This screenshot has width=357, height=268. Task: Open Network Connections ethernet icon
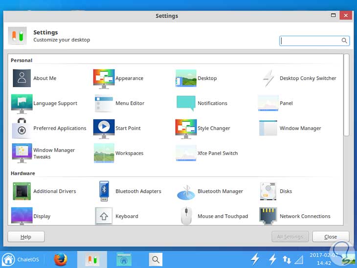pos(268,216)
